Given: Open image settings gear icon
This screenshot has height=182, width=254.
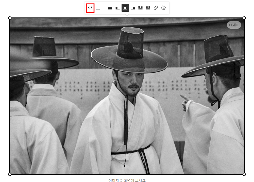Looking at the screenshot, I should (163, 8).
